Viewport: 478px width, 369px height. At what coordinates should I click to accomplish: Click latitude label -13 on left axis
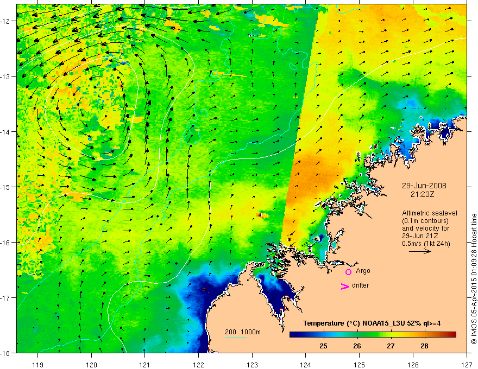pos(5,77)
